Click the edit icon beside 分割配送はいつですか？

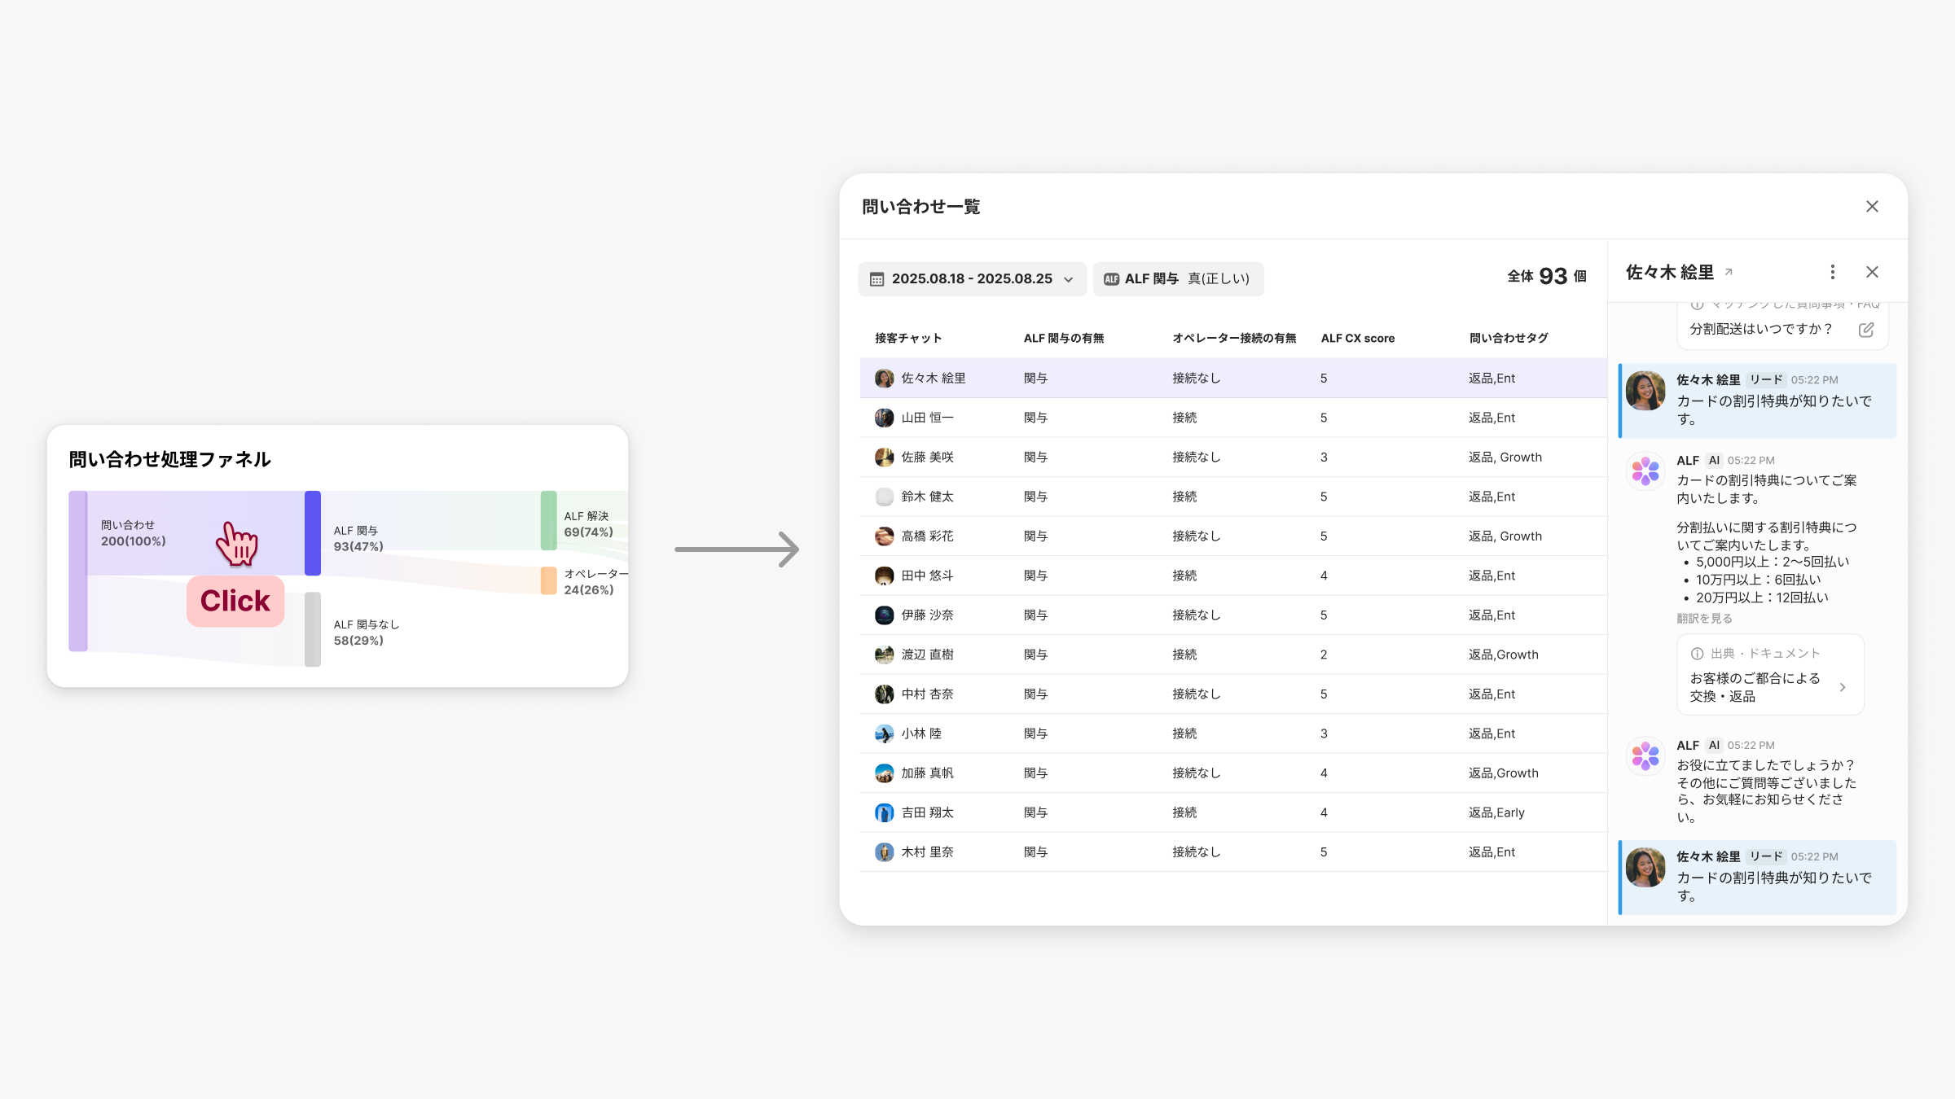(x=1866, y=330)
